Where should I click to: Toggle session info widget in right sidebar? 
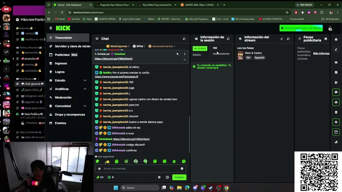[336, 102]
